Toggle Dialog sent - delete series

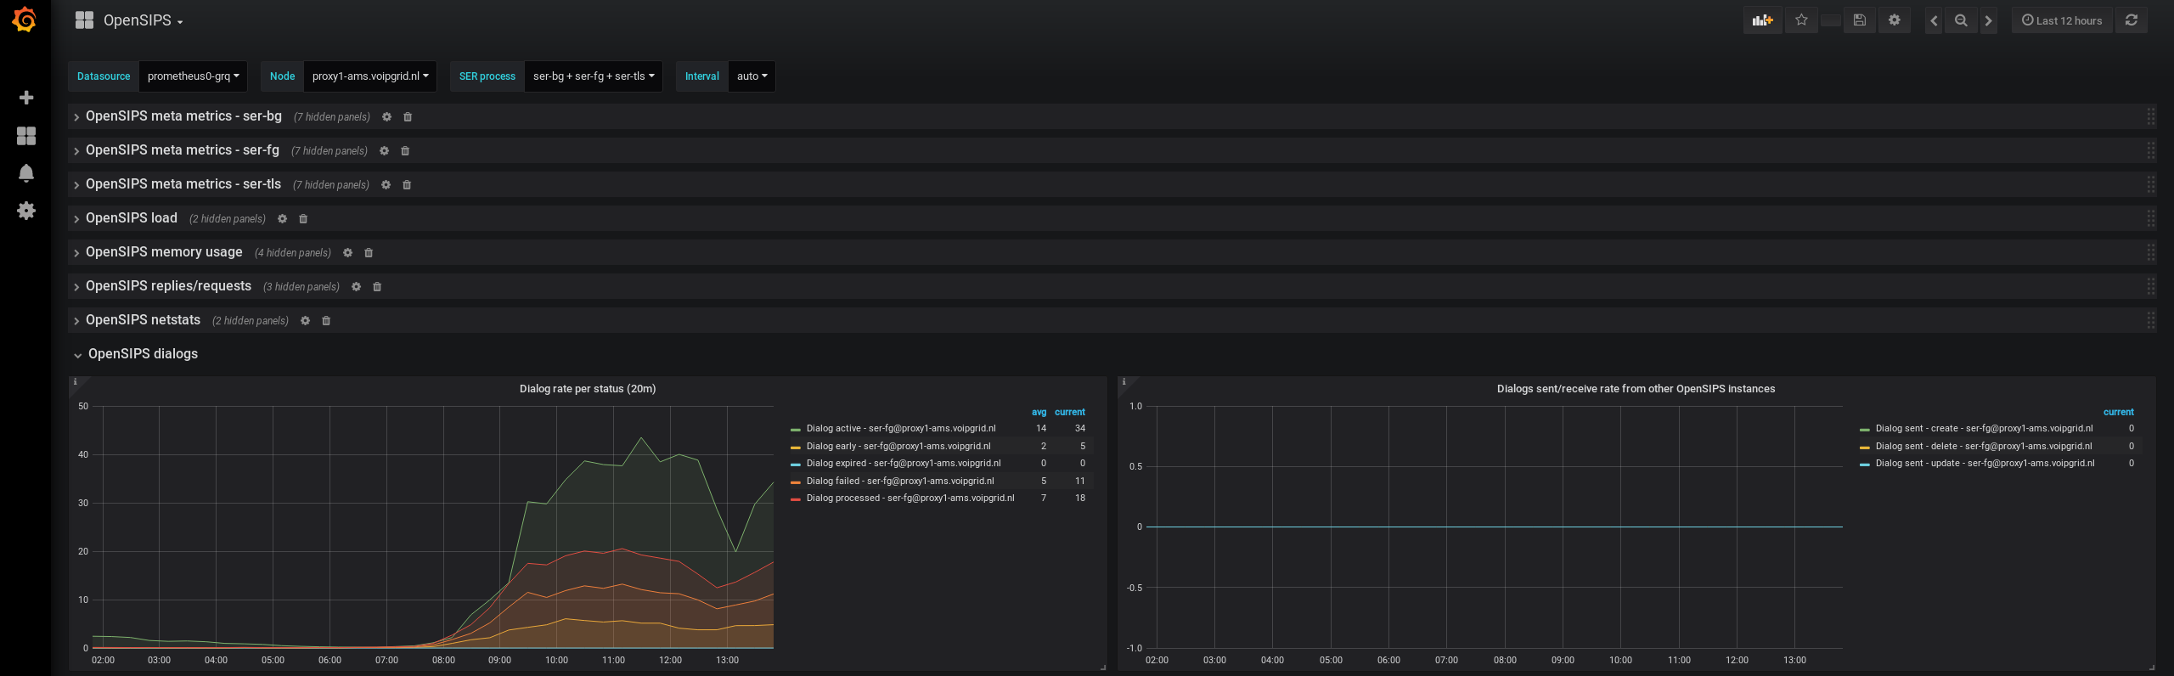click(1983, 447)
